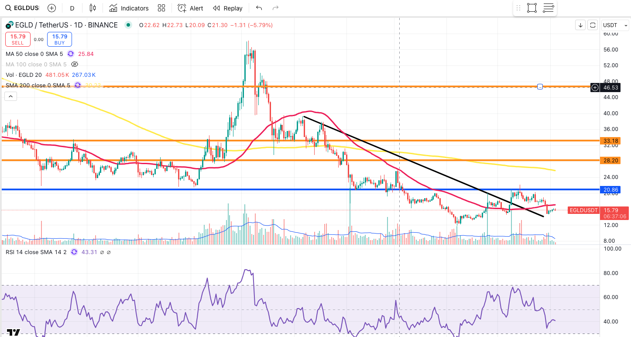
Task: Click the 46.53 price label on the price scale
Action: (611, 88)
